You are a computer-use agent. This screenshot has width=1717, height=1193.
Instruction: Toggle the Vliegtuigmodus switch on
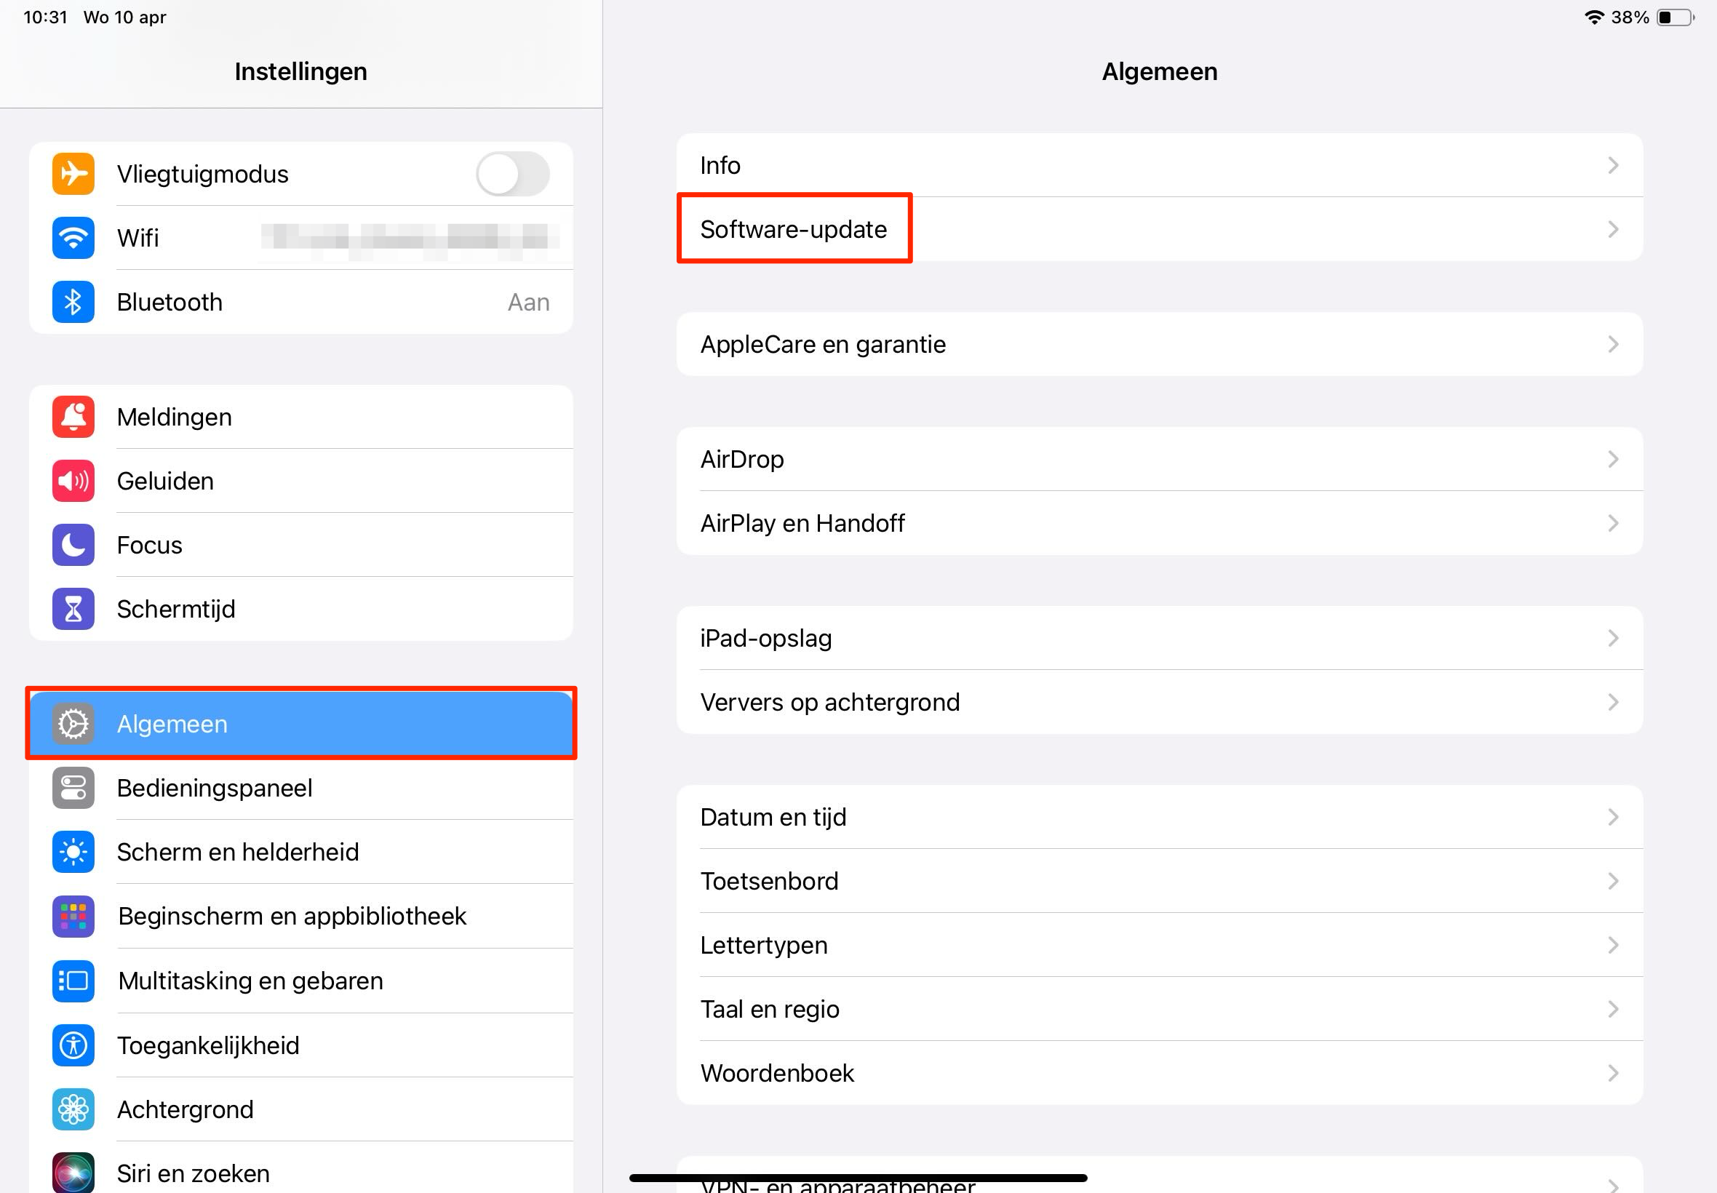click(x=513, y=174)
